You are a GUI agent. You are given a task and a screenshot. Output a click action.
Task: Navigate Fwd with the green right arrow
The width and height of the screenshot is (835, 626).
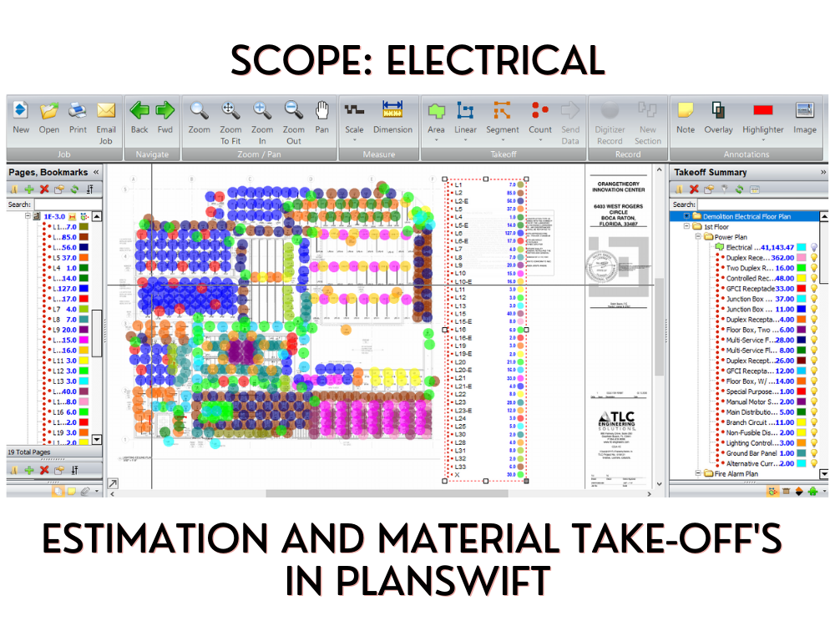pos(165,110)
